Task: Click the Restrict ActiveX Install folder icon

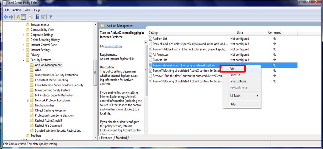Action: 32,120
